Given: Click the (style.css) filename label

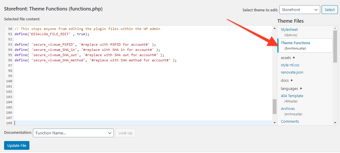Looking at the screenshot, I should 291,35.
